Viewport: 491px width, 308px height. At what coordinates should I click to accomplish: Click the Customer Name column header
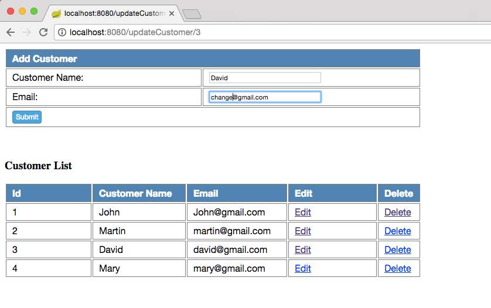coord(139,193)
